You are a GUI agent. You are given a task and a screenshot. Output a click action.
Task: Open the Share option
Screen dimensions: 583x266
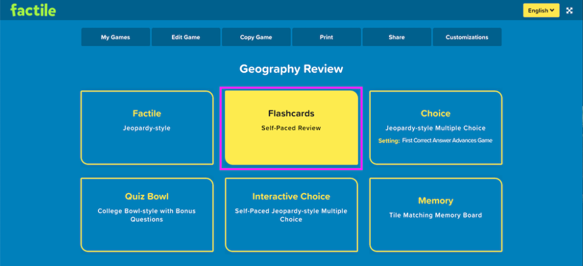coord(396,37)
